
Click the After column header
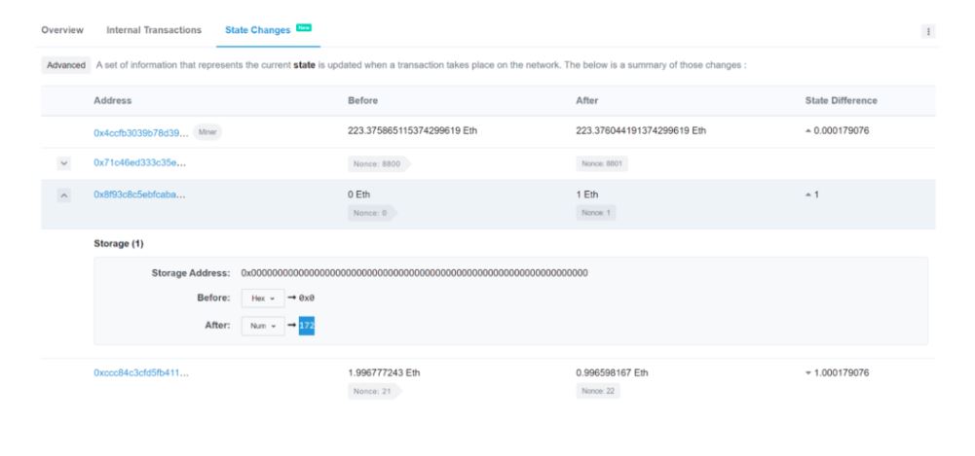tap(587, 100)
